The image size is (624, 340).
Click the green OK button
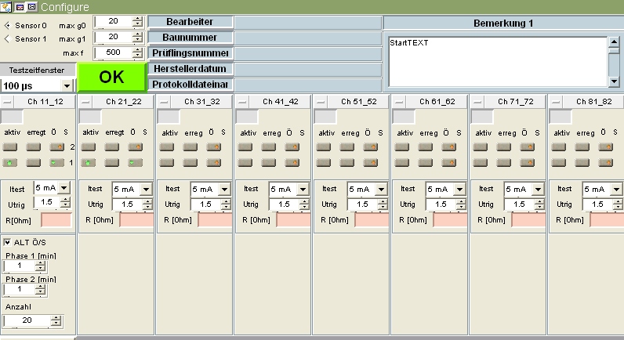coord(111,78)
